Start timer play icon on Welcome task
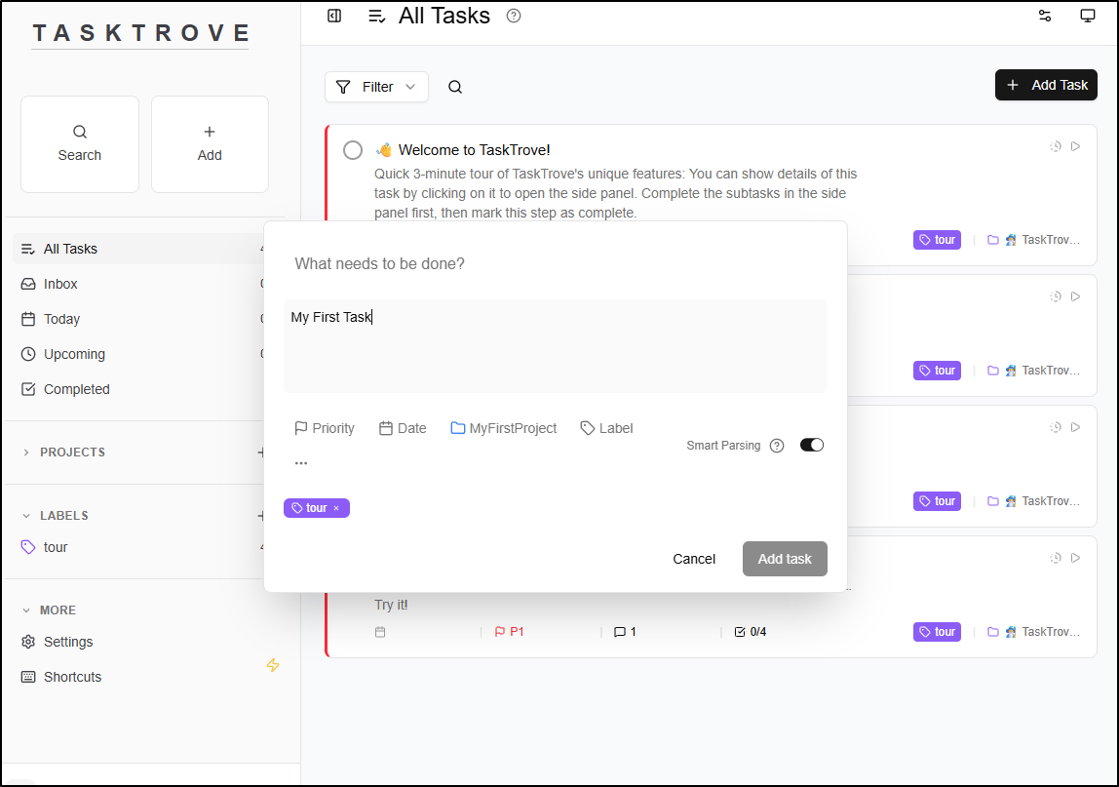Viewport: 1119px width, 787px height. [x=1075, y=146]
